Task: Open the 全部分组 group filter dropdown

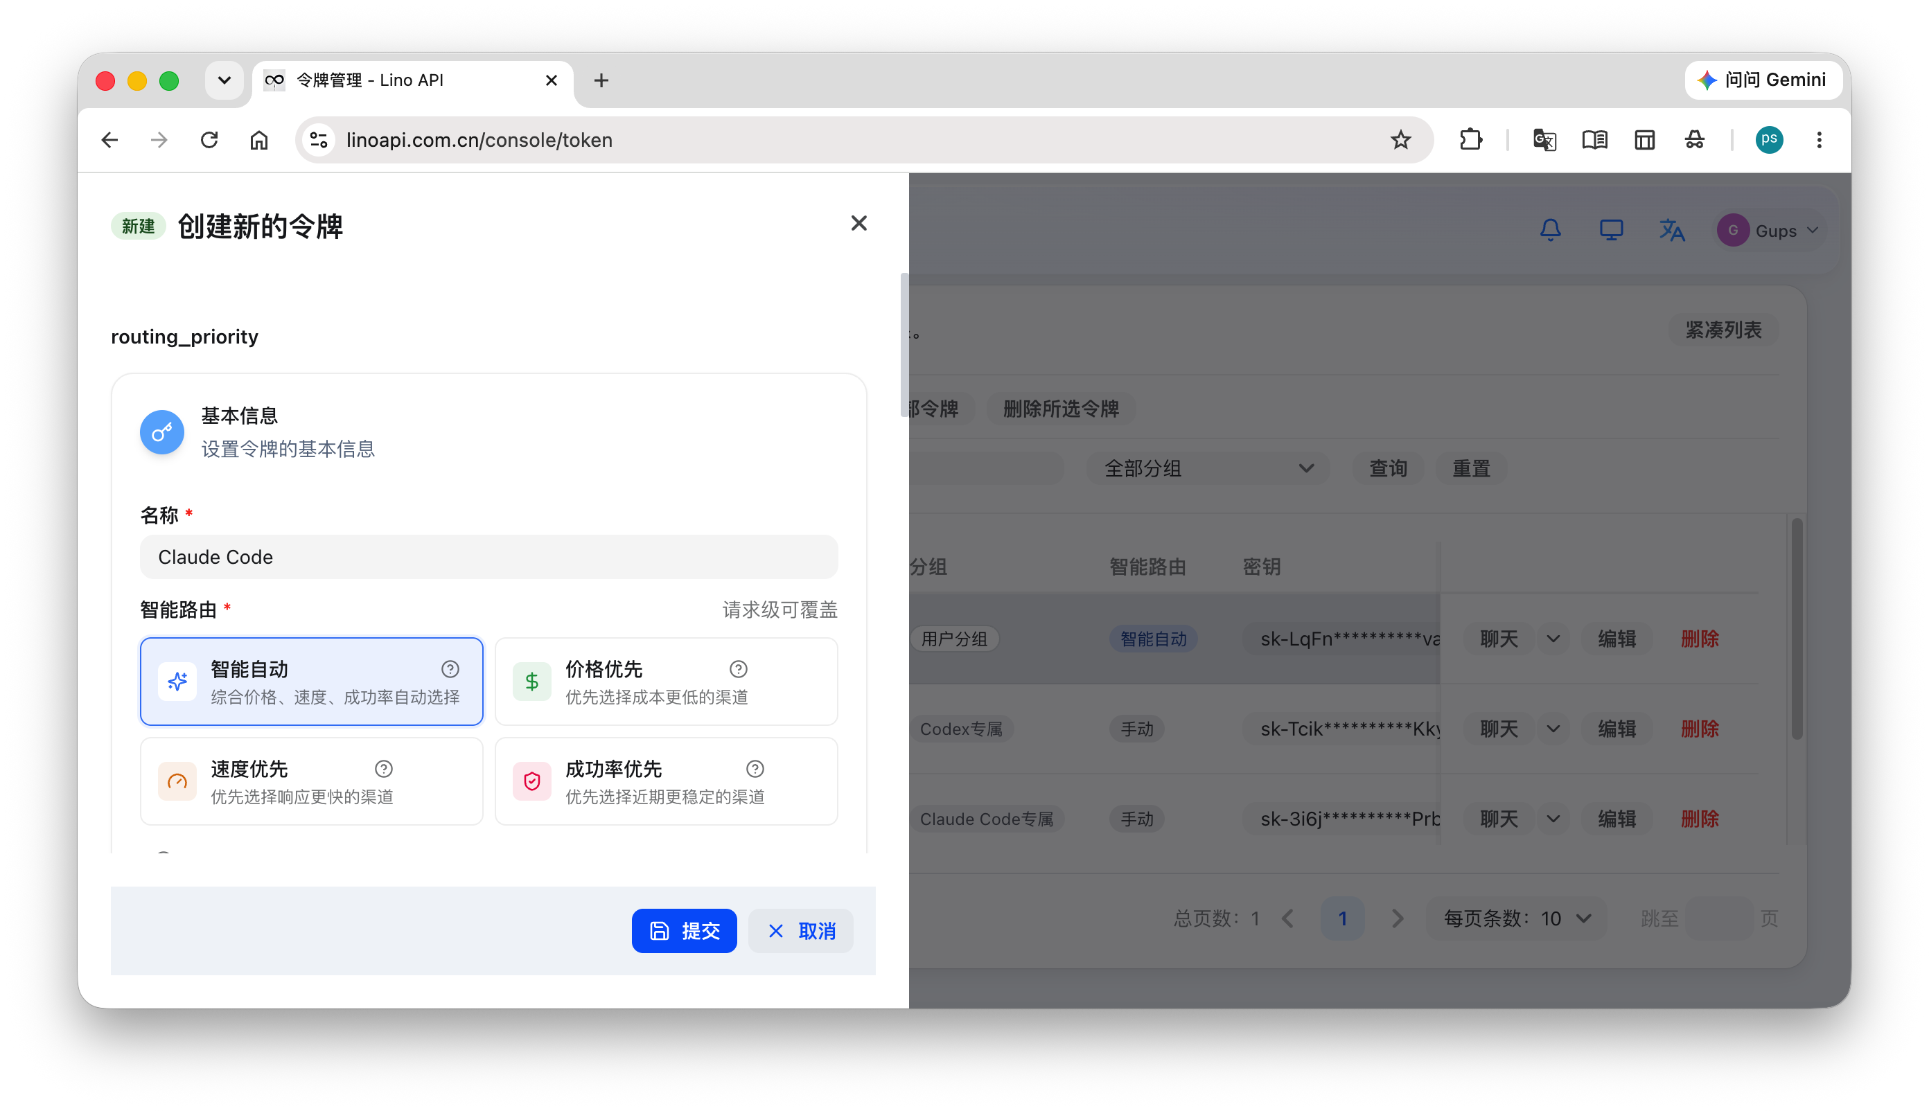Action: point(1208,468)
